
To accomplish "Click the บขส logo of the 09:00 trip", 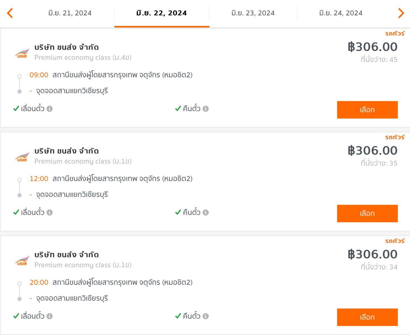I will [x=22, y=53].
